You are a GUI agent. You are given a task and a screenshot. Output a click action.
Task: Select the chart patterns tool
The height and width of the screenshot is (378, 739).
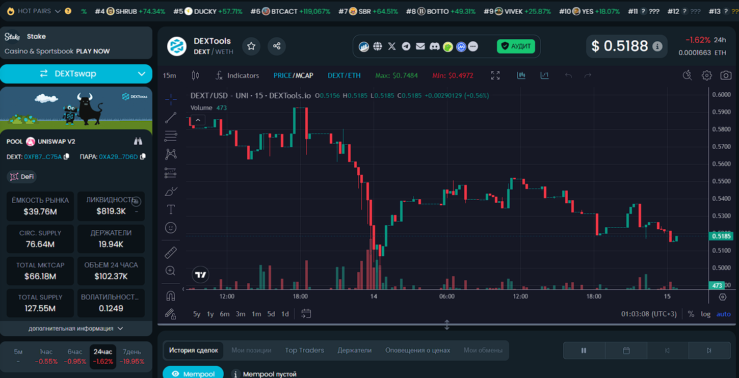(x=171, y=154)
